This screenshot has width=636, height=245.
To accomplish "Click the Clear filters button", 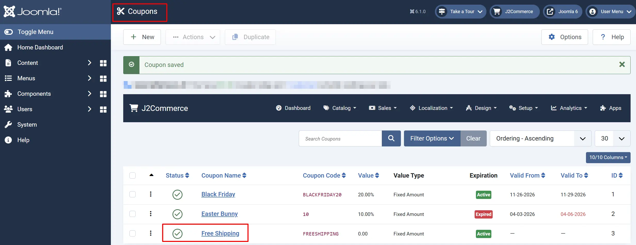I will pos(473,138).
